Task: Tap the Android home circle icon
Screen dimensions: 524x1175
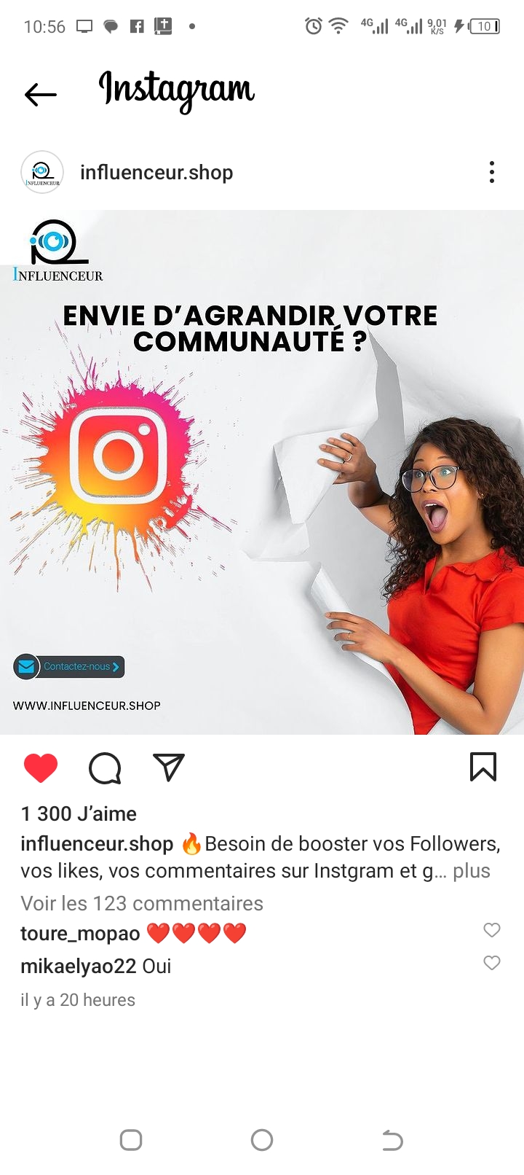Action: [x=262, y=1140]
